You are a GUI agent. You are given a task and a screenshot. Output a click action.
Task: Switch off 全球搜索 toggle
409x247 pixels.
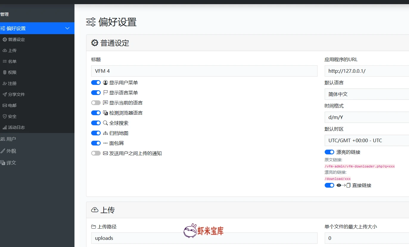coord(96,123)
